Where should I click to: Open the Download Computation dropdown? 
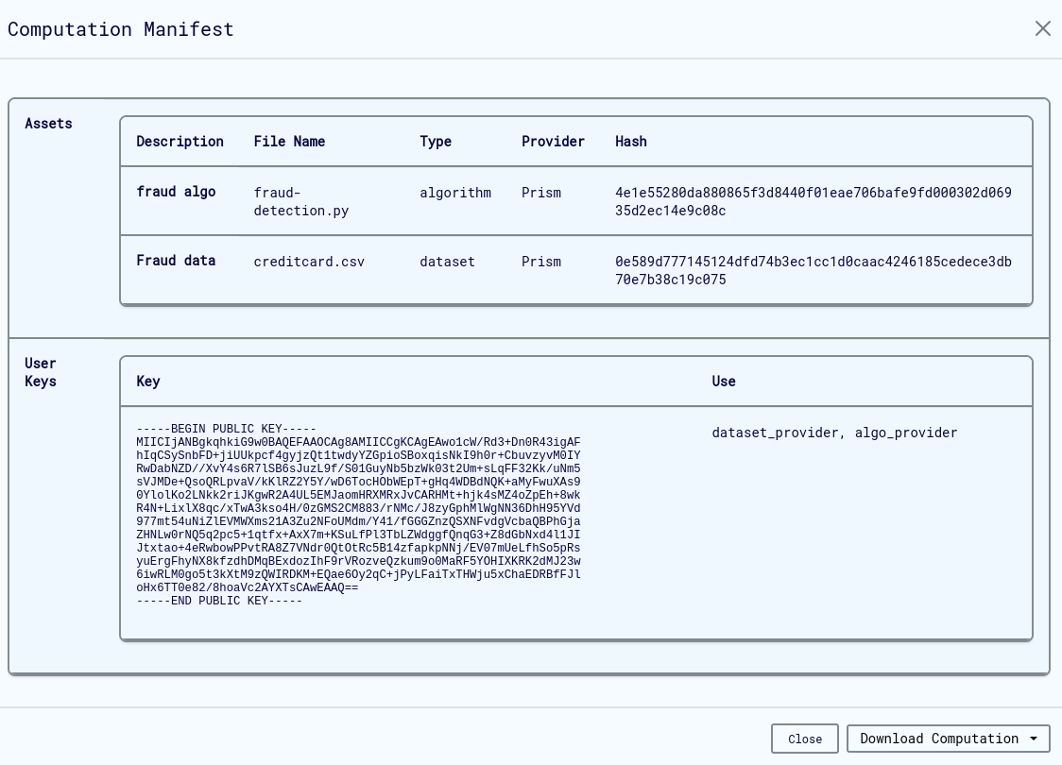pos(949,739)
